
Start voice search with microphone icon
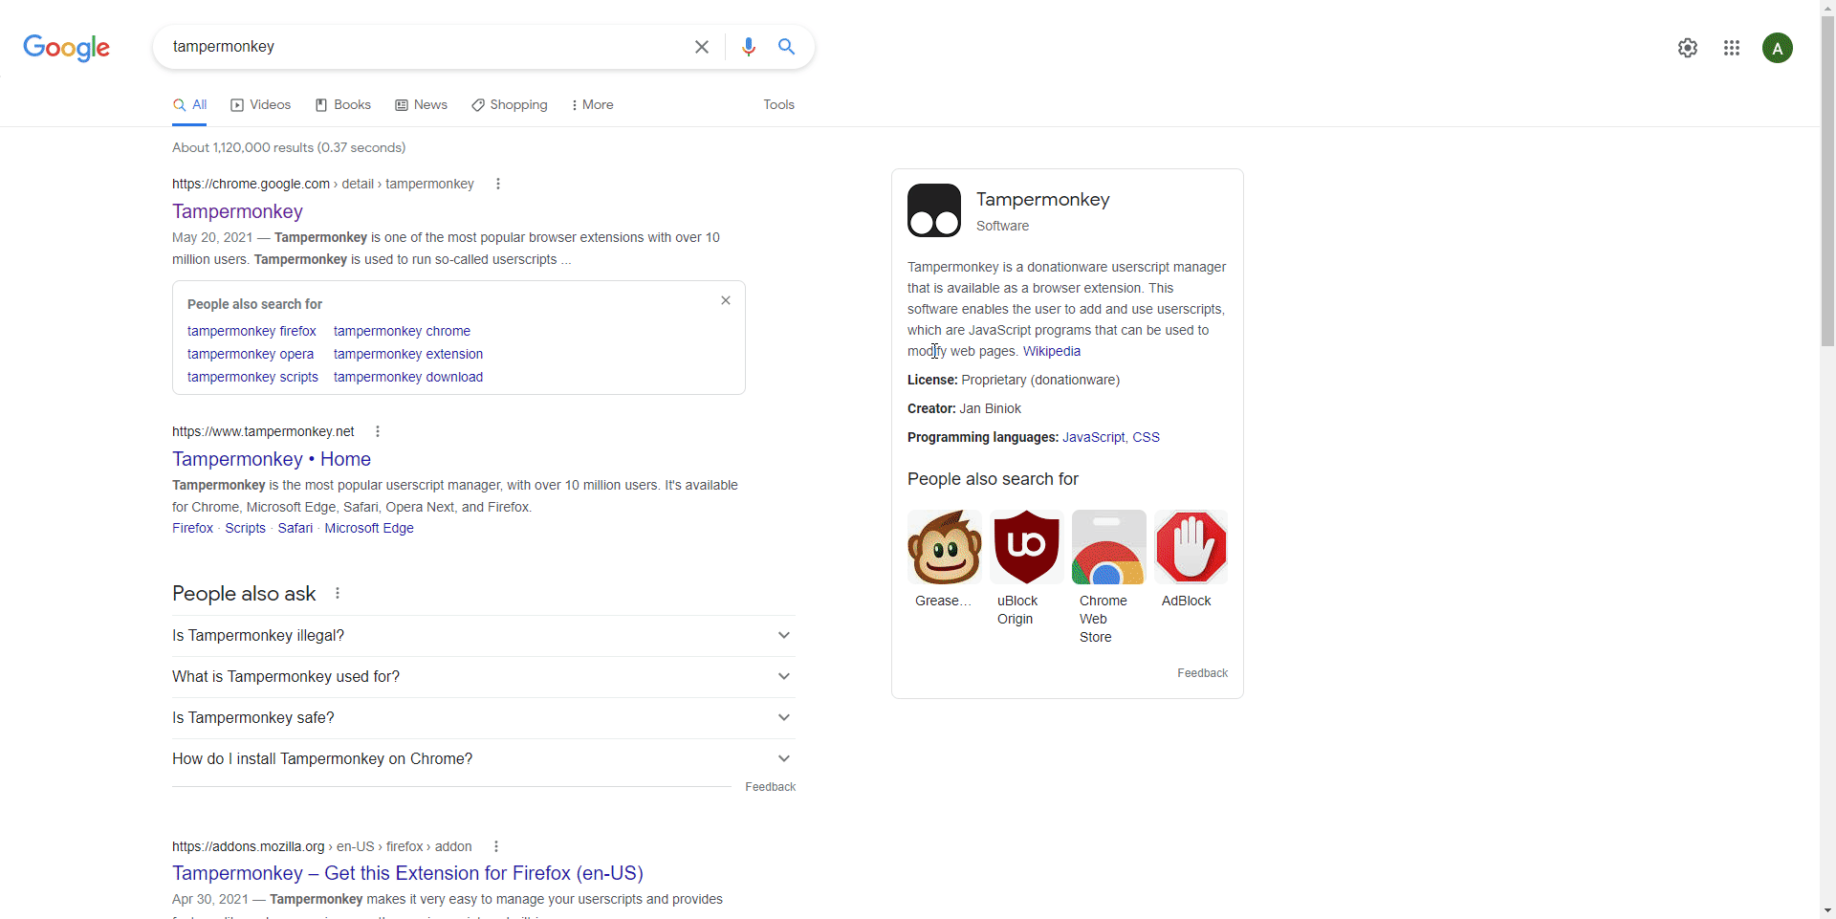[749, 47]
